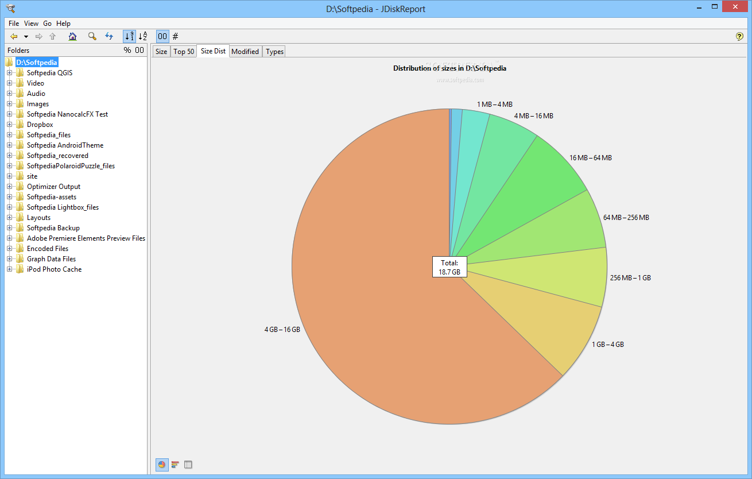Select SoftpediaPolaroidPuzzle_files folder
Image resolution: width=752 pixels, height=479 pixels.
point(71,166)
